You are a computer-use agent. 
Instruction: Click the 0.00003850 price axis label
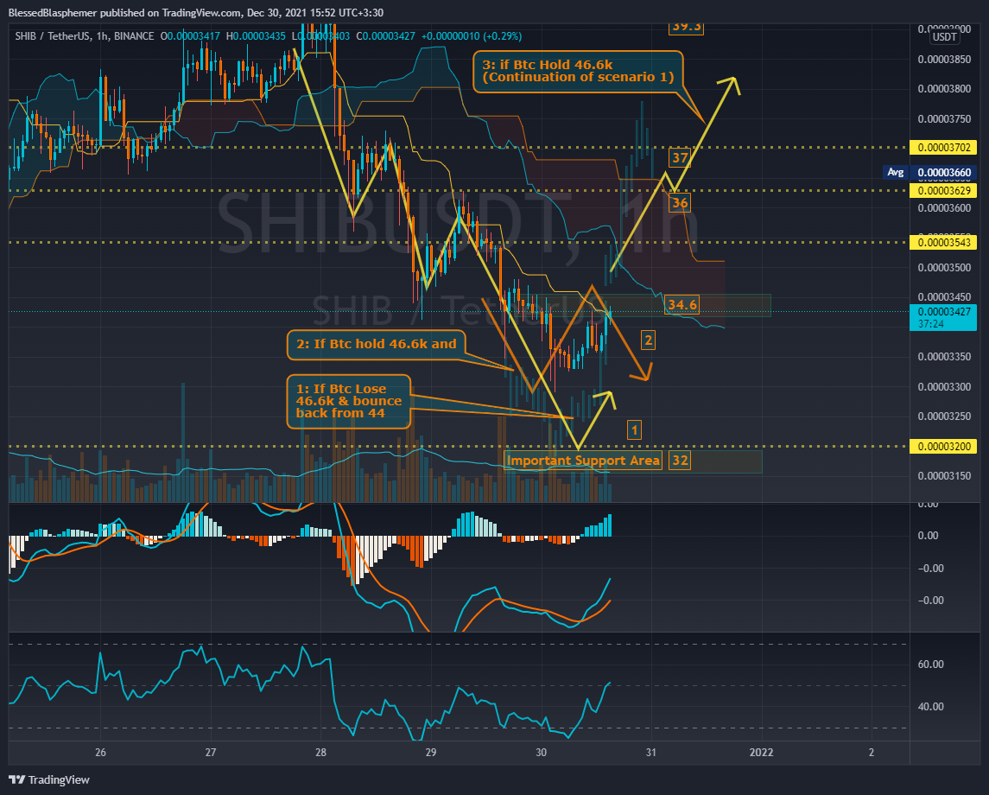[944, 60]
